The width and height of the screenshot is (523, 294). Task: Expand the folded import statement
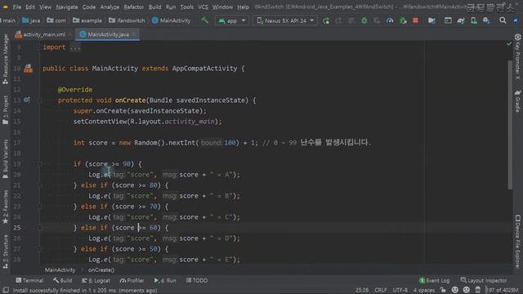[75, 47]
